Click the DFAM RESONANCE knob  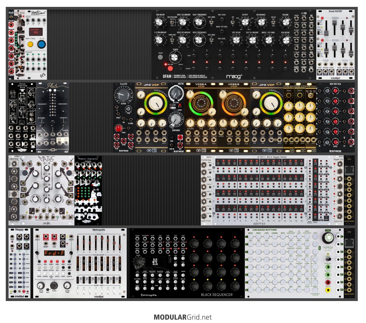261,23
